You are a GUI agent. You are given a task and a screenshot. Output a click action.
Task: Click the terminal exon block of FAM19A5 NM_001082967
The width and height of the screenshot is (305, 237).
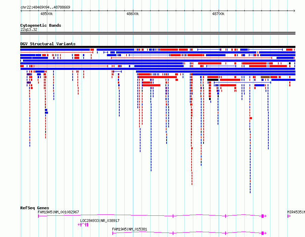[263, 216]
